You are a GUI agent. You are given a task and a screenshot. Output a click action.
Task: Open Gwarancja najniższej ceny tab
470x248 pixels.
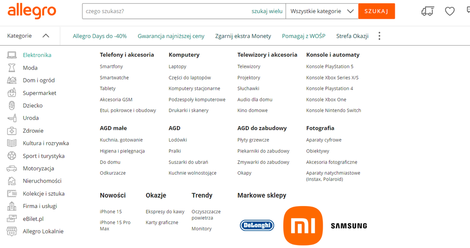coord(171,36)
